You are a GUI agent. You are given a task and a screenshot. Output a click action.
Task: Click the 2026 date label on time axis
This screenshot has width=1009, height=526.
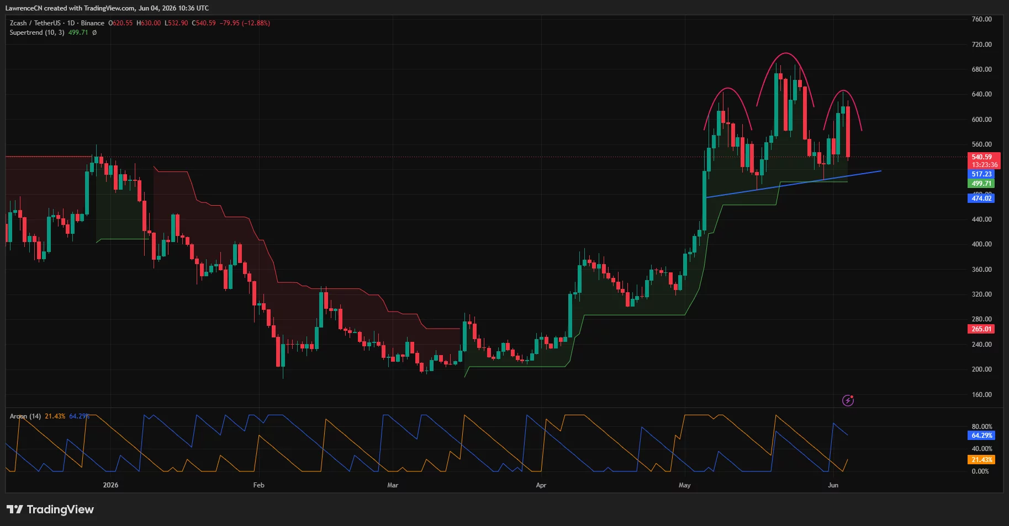point(110,485)
